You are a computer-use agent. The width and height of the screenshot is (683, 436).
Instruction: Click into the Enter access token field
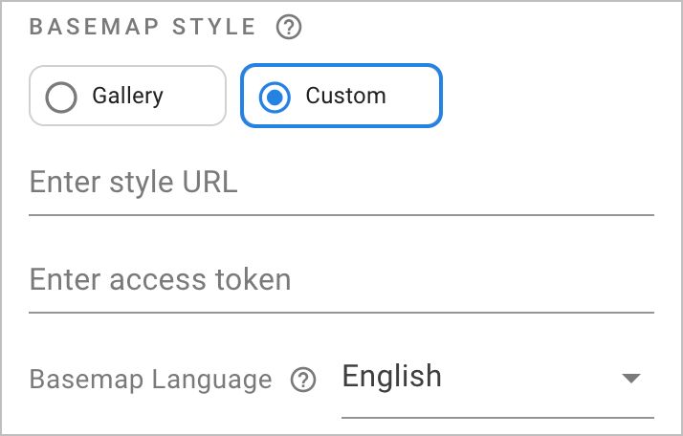pos(341,280)
